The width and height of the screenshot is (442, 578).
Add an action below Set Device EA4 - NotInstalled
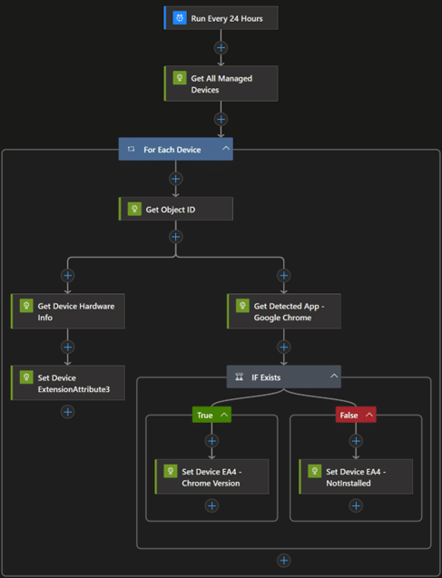(356, 505)
